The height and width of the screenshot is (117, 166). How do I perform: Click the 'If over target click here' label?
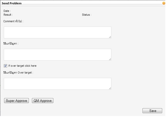[x=22, y=66]
